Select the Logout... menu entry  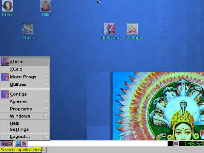click(22, 136)
